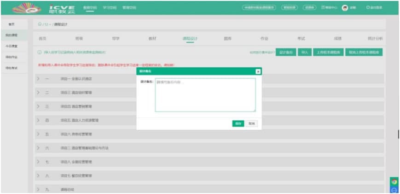The width and height of the screenshot is (400, 194).
Task: Click the 取消 button in the dialog
Action: coord(252,123)
